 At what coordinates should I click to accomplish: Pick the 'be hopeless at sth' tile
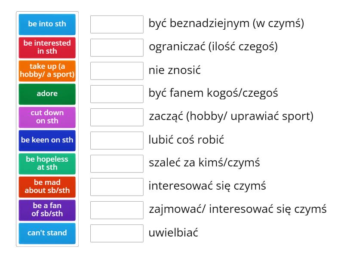pyautogui.click(x=47, y=164)
